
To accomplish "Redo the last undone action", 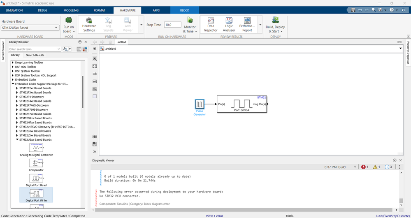I will (x=367, y=10).
